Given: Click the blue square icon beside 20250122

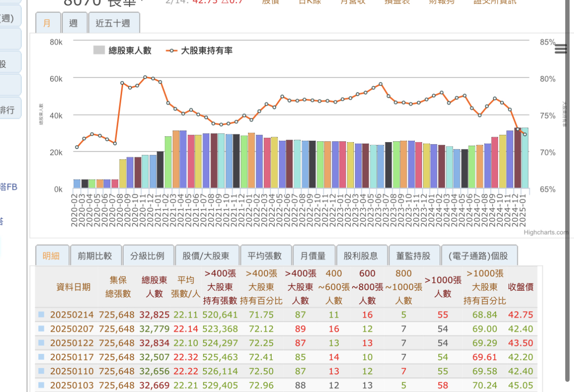Looking at the screenshot, I should point(41,343).
